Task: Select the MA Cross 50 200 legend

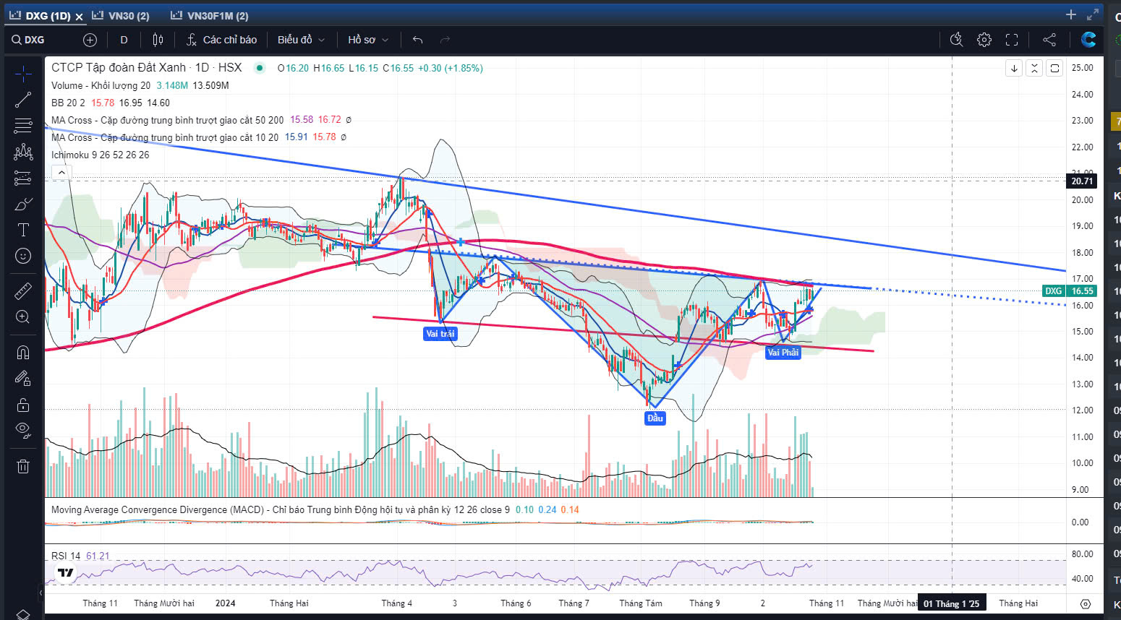Action: click(x=167, y=120)
